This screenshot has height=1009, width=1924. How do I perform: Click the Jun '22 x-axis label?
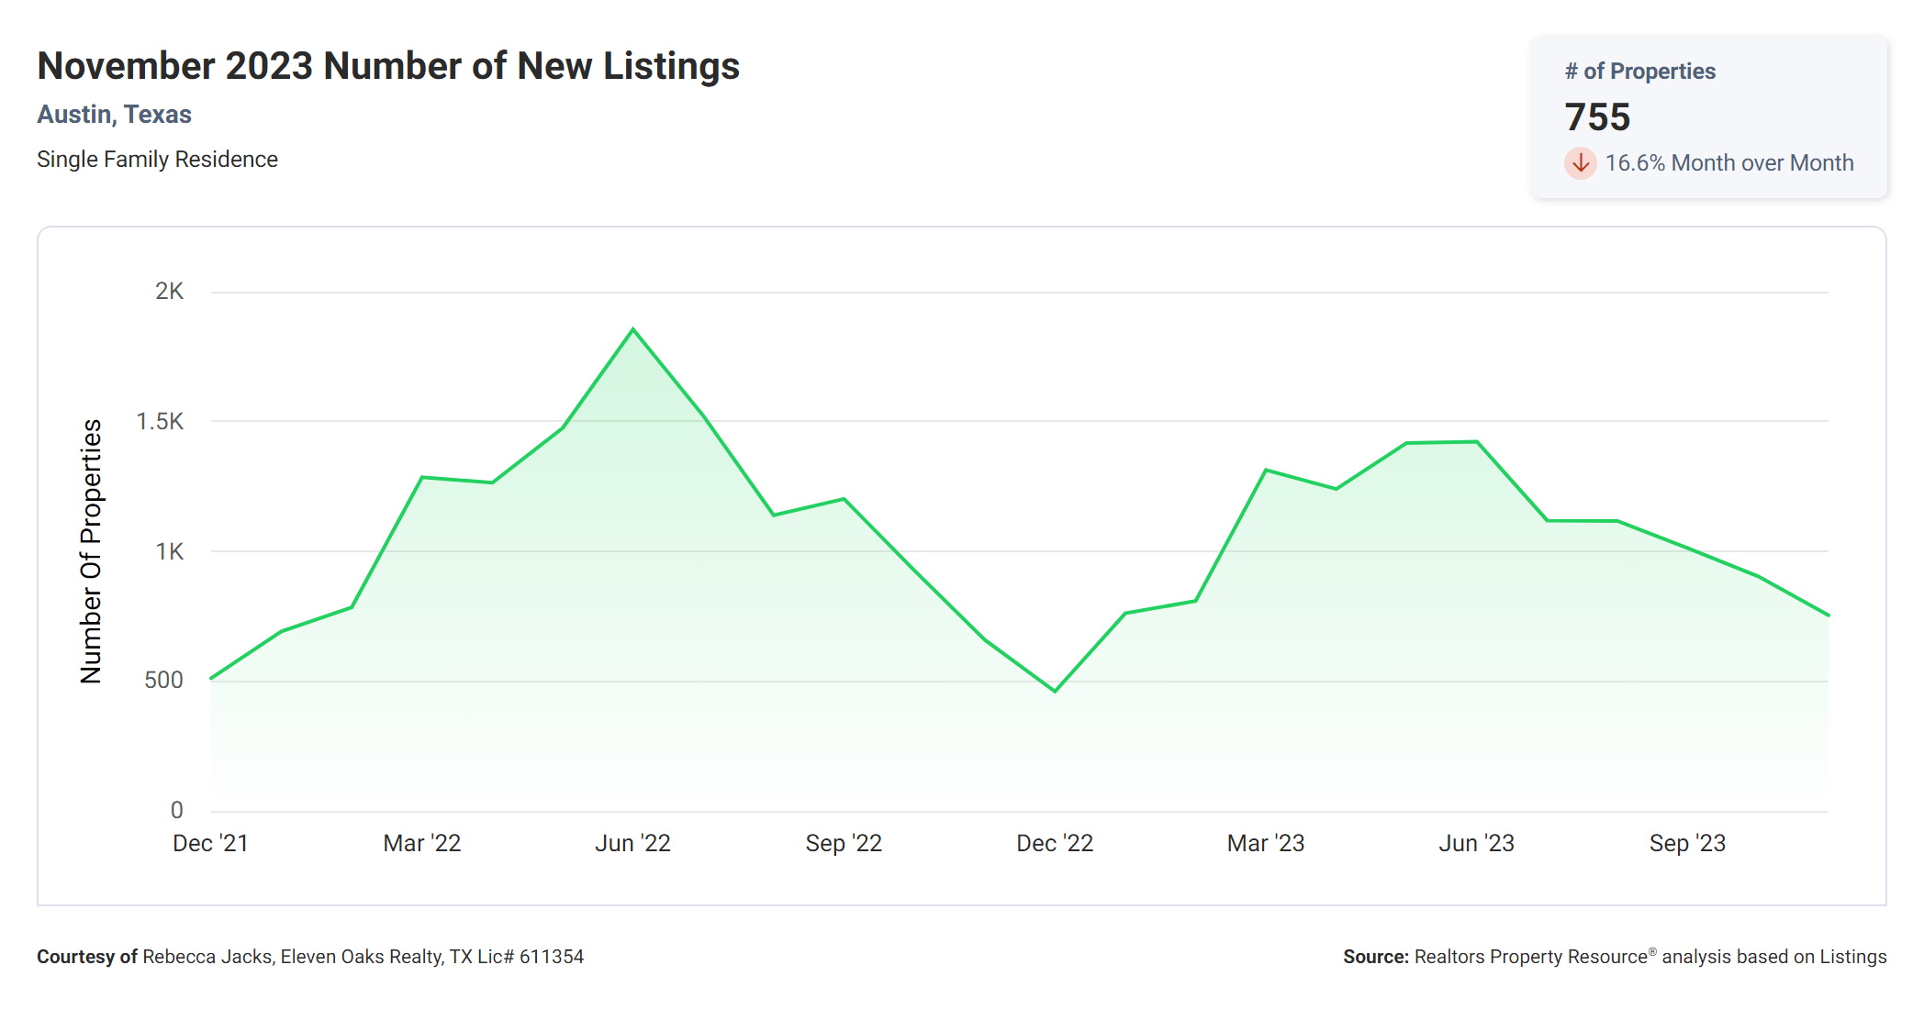632,843
